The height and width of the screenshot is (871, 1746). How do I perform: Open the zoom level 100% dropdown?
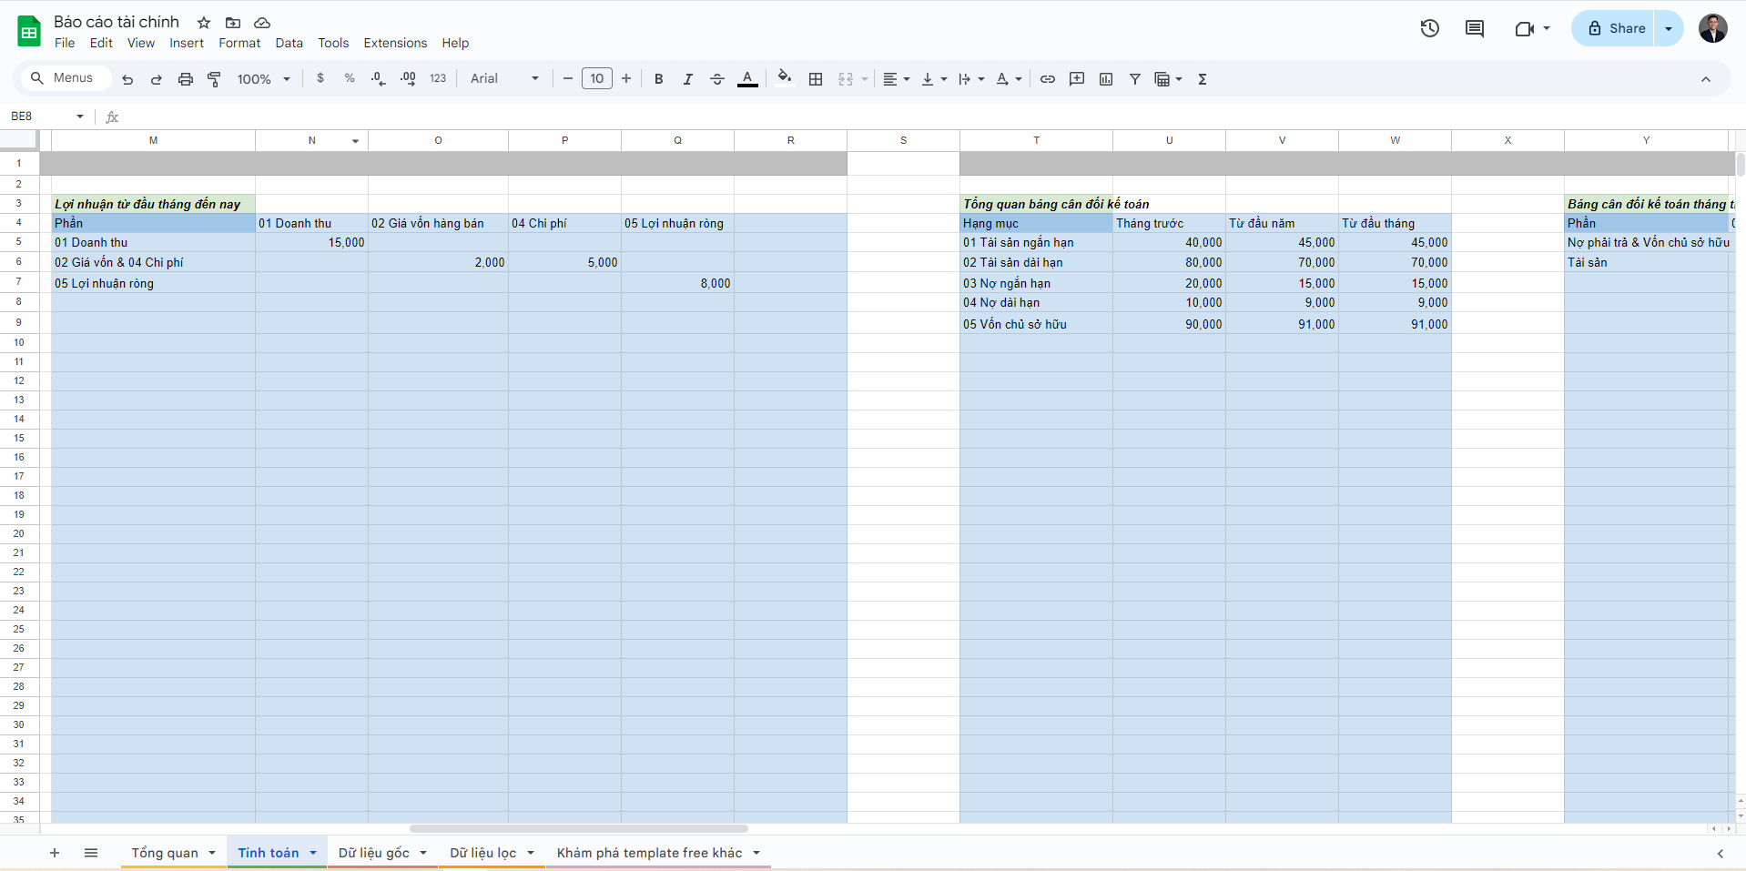click(x=263, y=79)
